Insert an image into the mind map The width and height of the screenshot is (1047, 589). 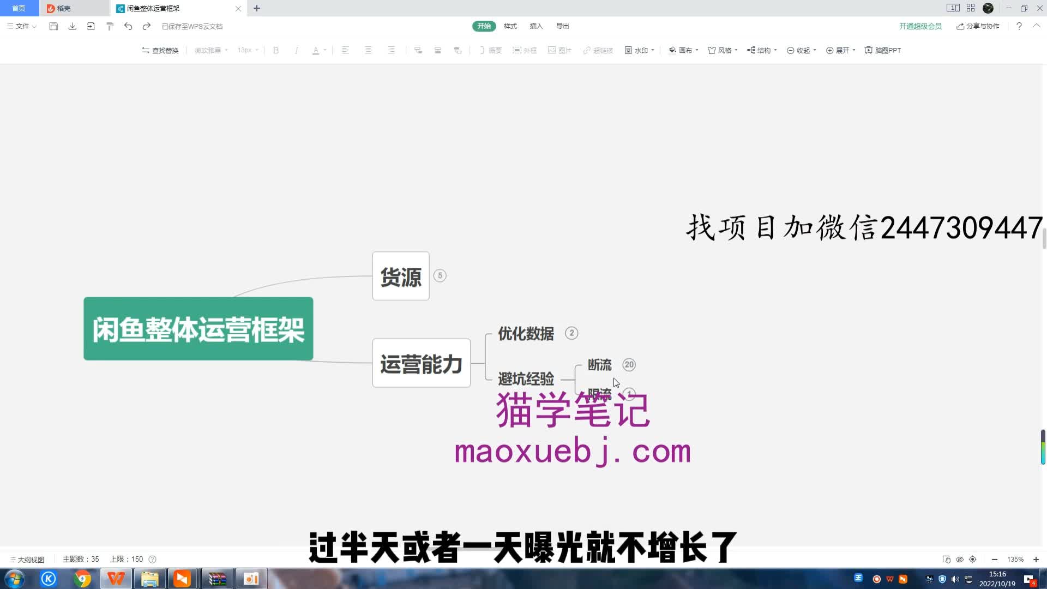pos(560,50)
